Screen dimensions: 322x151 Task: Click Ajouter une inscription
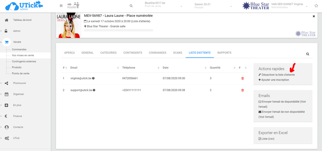275,80
